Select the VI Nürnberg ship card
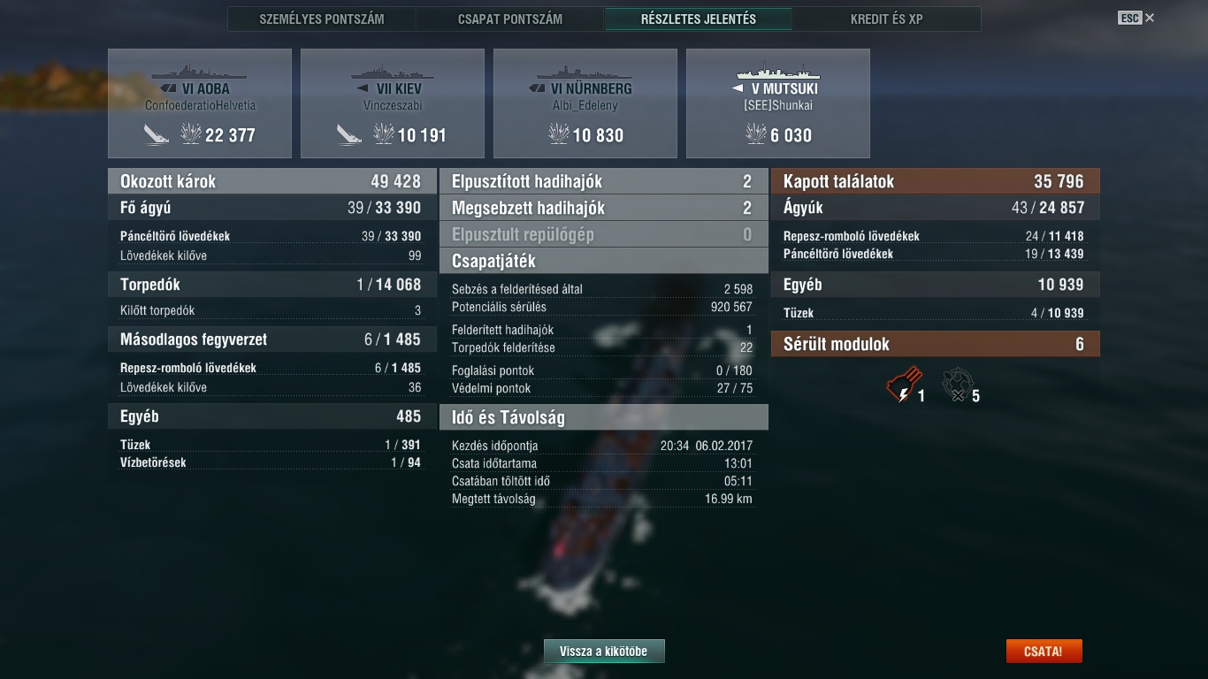Viewport: 1208px width, 679px height. (x=585, y=103)
